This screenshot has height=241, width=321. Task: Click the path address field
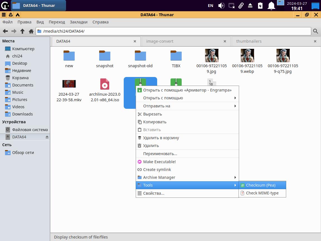(x=173, y=31)
